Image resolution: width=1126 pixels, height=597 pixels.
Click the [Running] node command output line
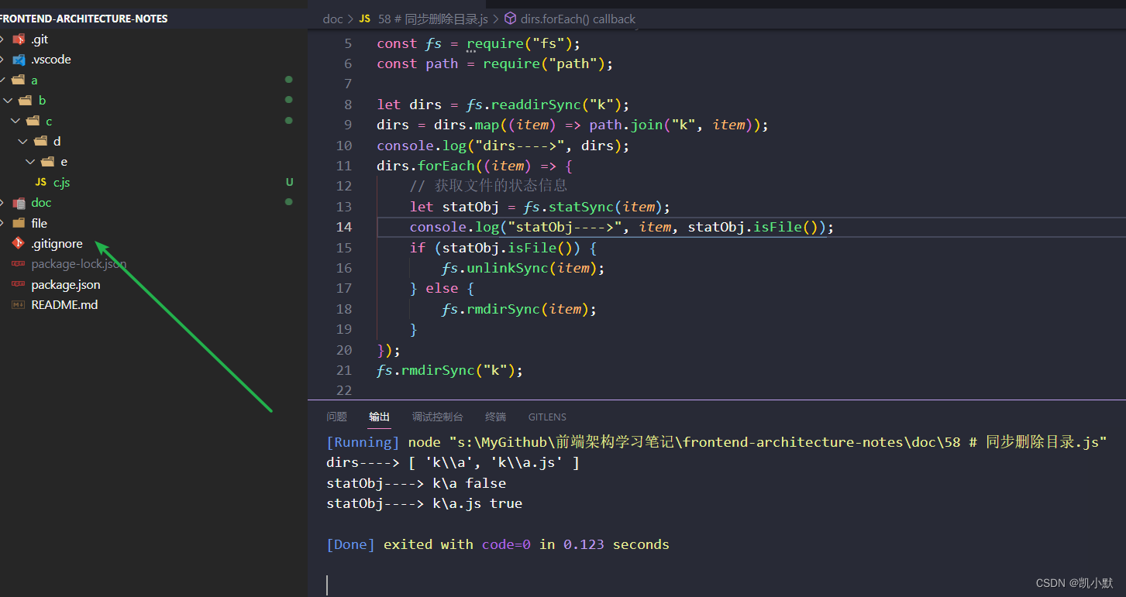tap(717, 442)
